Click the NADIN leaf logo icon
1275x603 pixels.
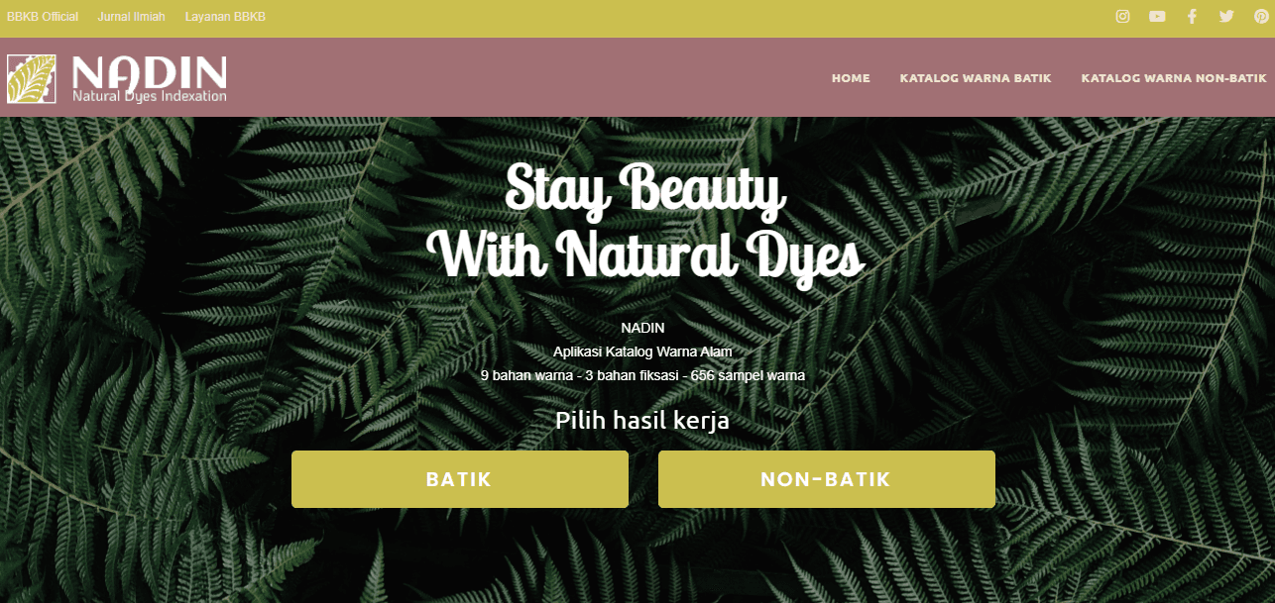pyautogui.click(x=32, y=78)
